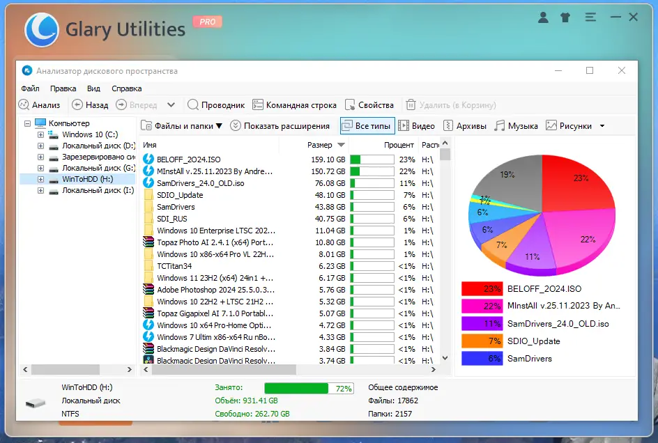Click the file list horizontal scrollbar
The height and width of the screenshot is (443, 658).
224,370
